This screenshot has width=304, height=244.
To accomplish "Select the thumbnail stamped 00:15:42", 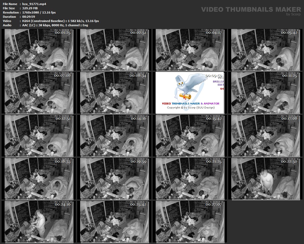I will [190, 136].
